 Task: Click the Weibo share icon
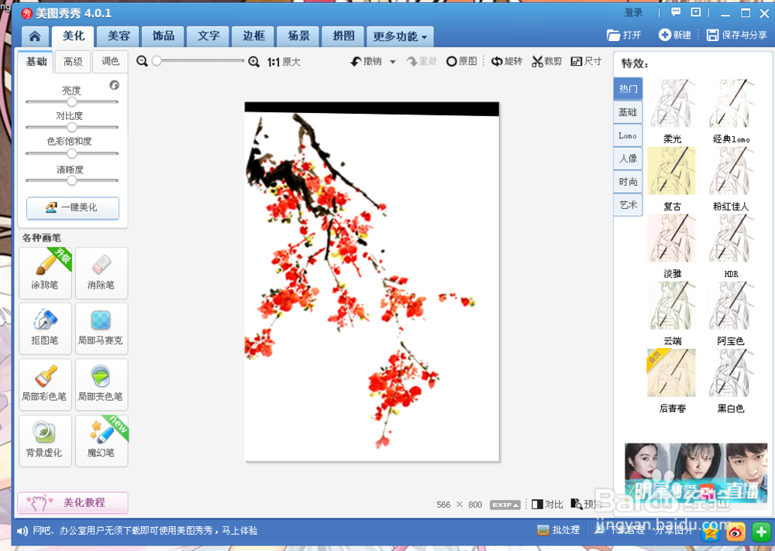736,532
